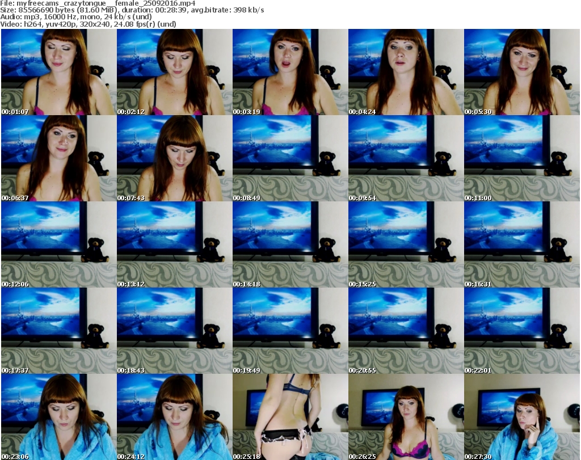Click the Video codec info line
This screenshot has height=460, width=581.
tap(89, 24)
